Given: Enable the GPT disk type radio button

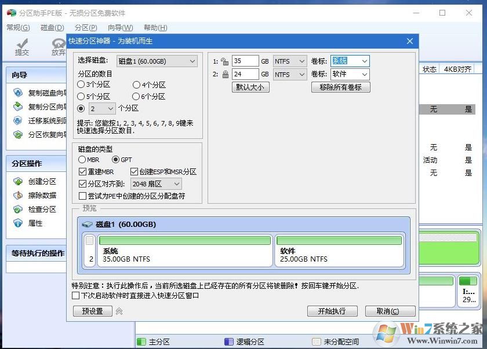Looking at the screenshot, I should [117, 159].
